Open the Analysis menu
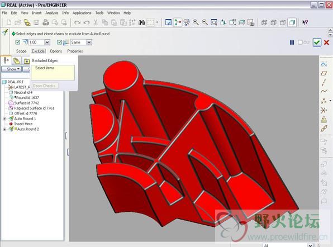The height and width of the screenshot is (247, 333). click(x=51, y=13)
